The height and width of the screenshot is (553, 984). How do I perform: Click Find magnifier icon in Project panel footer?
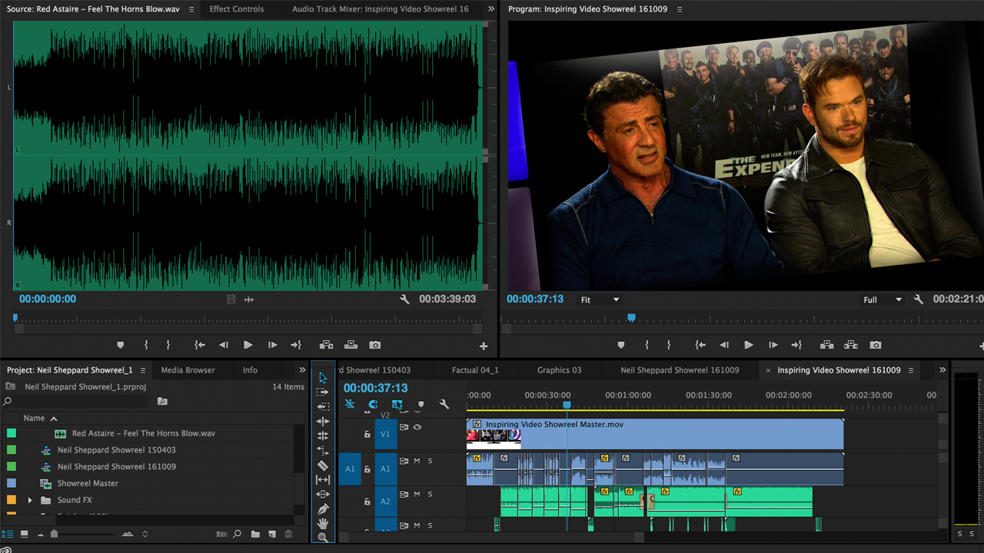click(x=238, y=534)
